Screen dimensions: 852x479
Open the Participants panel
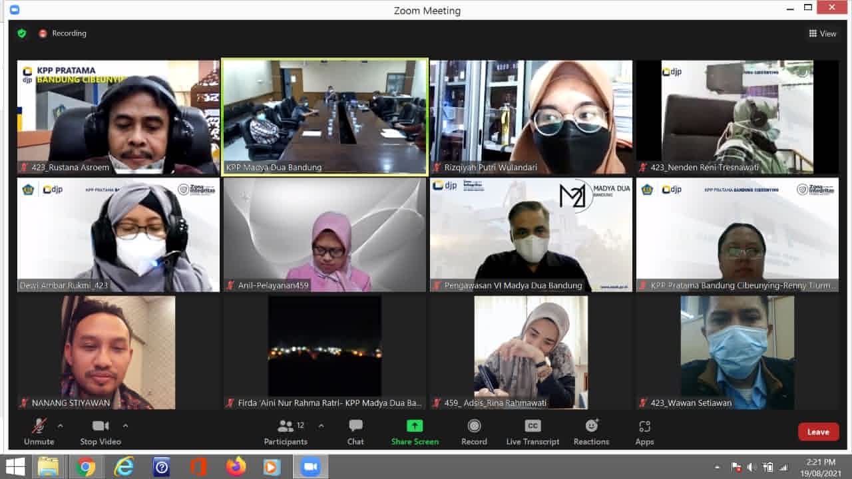click(x=286, y=431)
